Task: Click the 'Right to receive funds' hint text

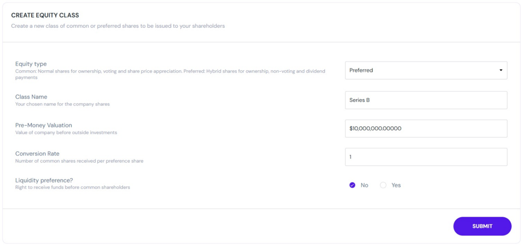Action: click(x=73, y=187)
